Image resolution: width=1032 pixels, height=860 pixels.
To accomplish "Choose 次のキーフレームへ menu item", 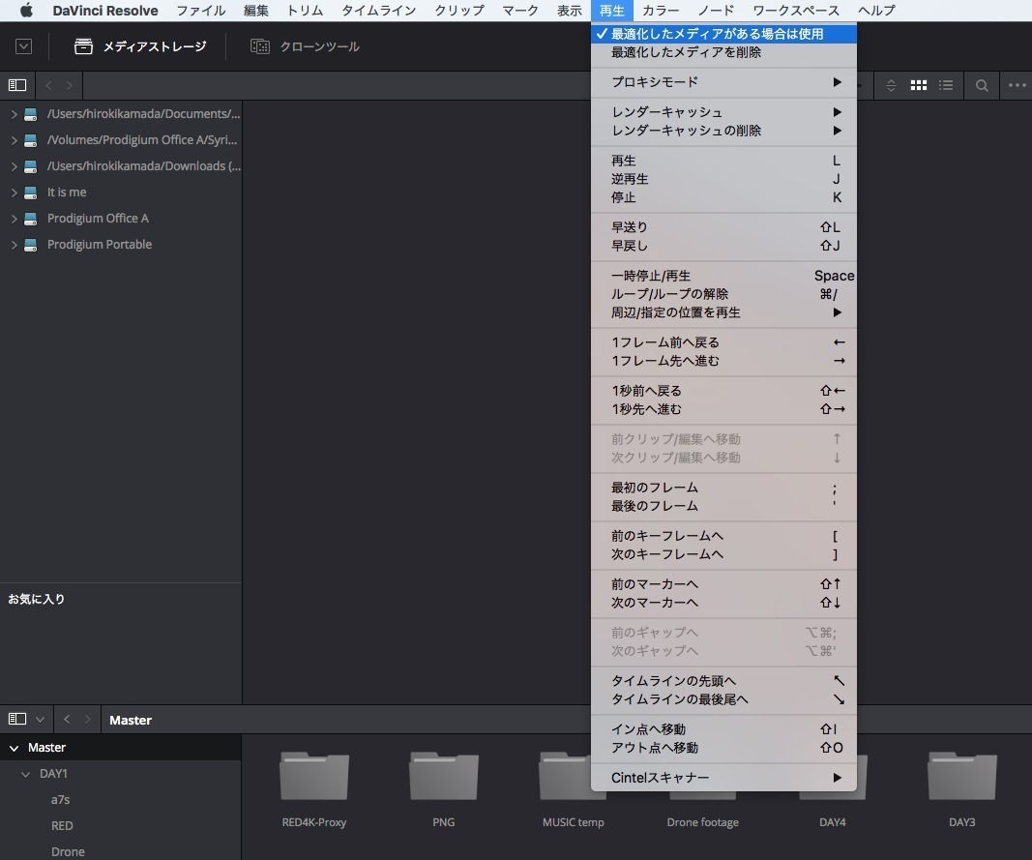I will [x=724, y=554].
